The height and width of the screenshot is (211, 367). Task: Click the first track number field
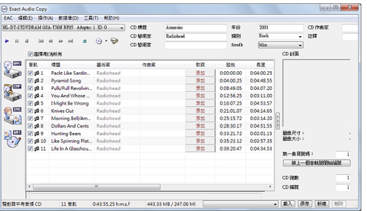(343, 154)
